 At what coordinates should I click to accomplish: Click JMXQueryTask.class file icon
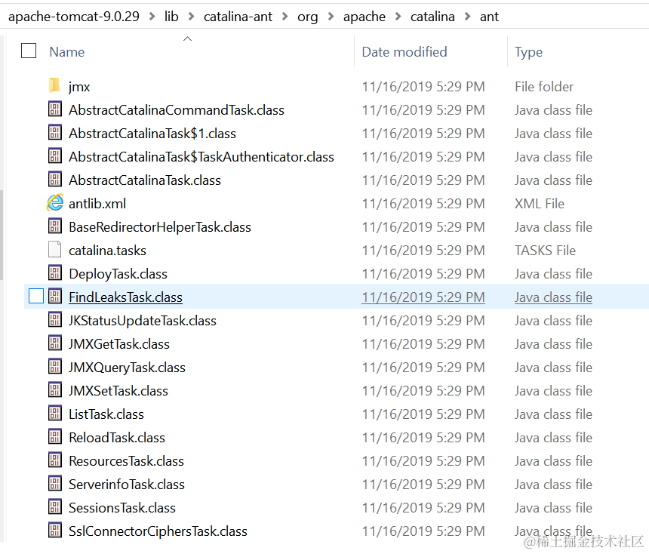click(x=54, y=367)
